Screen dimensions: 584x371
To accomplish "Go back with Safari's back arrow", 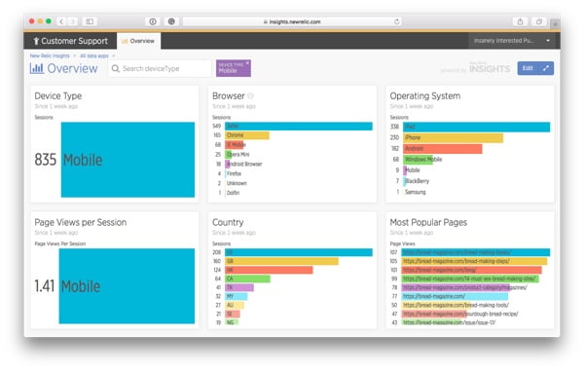I will [61, 21].
